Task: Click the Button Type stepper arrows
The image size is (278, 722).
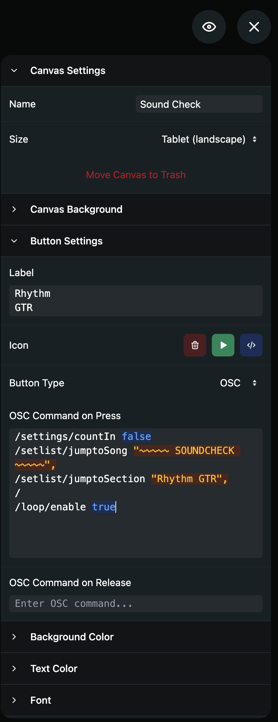Action: pos(254,383)
